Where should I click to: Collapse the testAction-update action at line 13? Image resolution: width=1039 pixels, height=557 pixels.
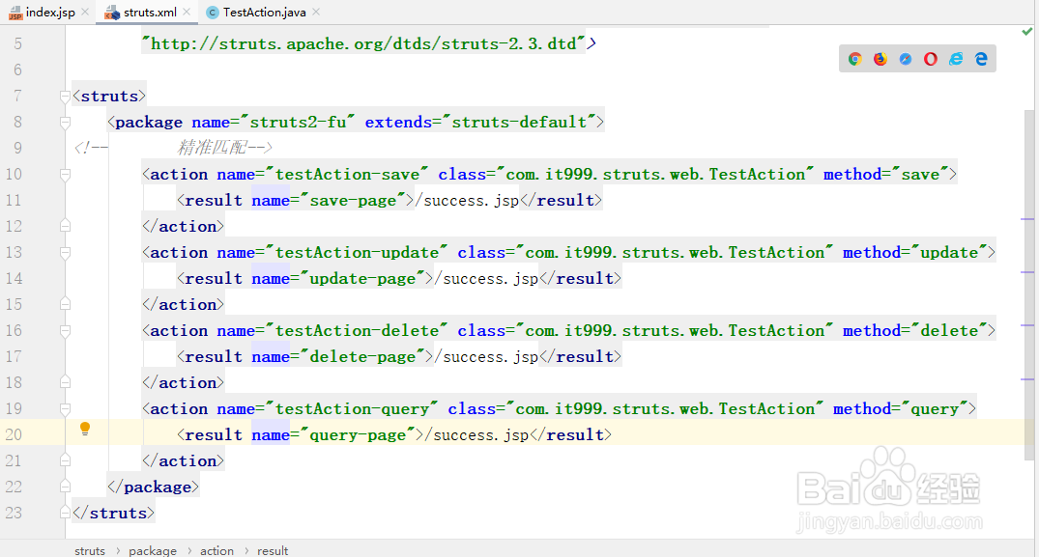[65, 253]
